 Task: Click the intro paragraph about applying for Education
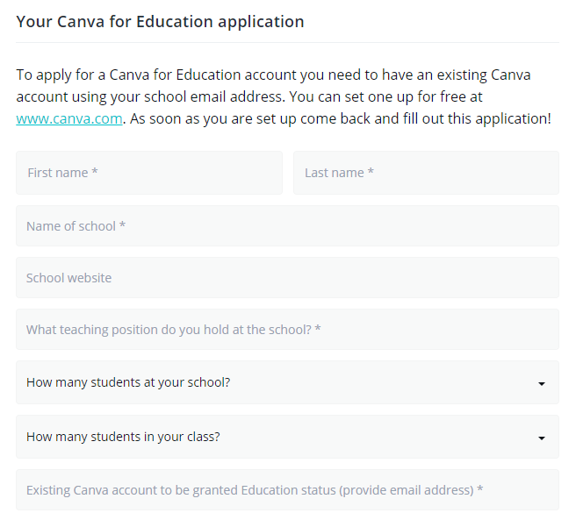coord(284,96)
